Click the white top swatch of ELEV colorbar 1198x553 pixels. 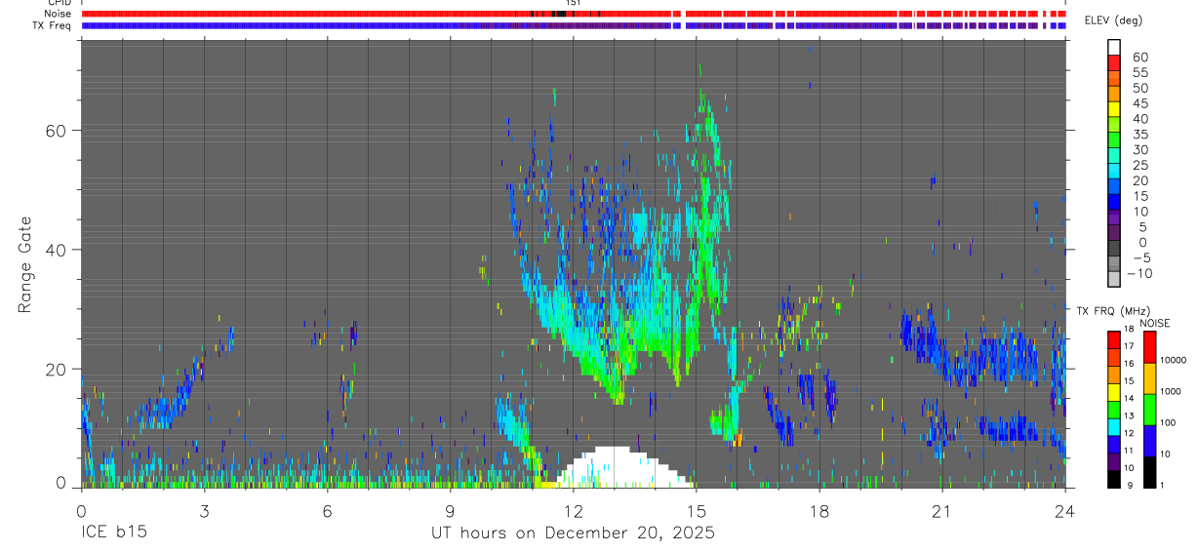1114,47
